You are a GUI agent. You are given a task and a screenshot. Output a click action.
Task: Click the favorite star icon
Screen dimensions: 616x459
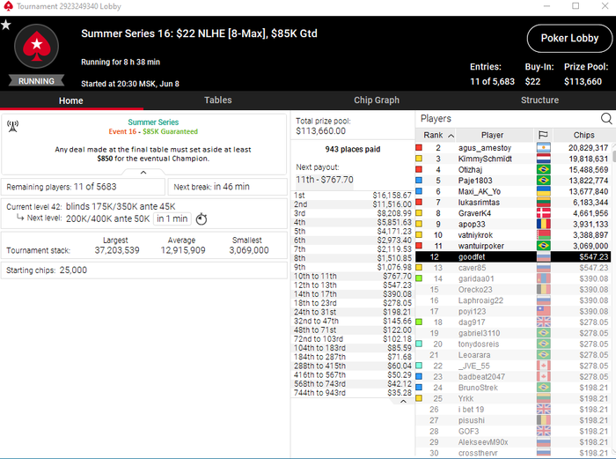pyautogui.click(x=6, y=26)
